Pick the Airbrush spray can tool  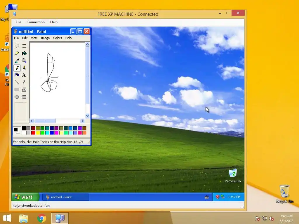click(x=17, y=75)
